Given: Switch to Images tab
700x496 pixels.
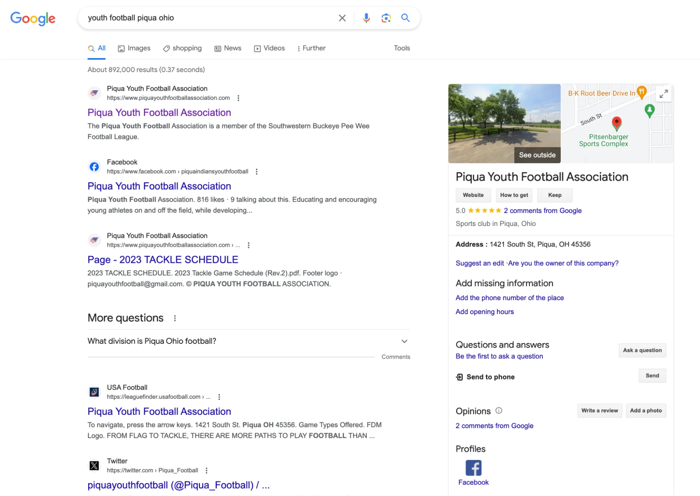Looking at the screenshot, I should (134, 48).
